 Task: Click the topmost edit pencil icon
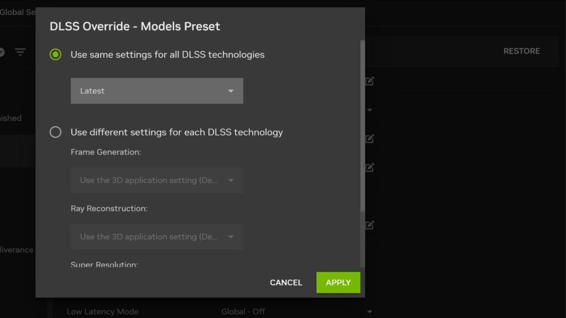(x=369, y=81)
